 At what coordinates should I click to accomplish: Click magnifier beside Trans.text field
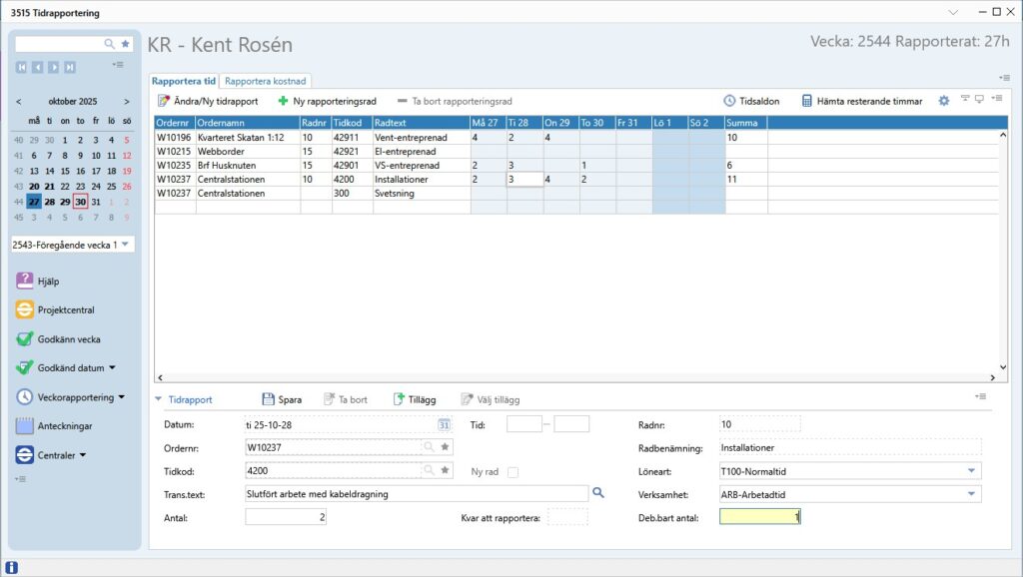[599, 493]
